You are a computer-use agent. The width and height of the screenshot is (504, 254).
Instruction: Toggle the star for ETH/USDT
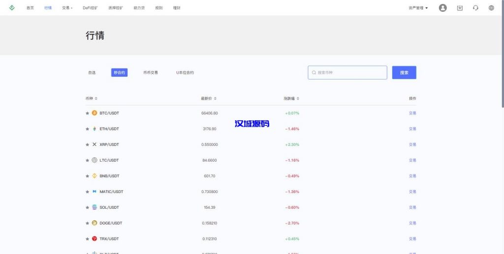point(87,129)
